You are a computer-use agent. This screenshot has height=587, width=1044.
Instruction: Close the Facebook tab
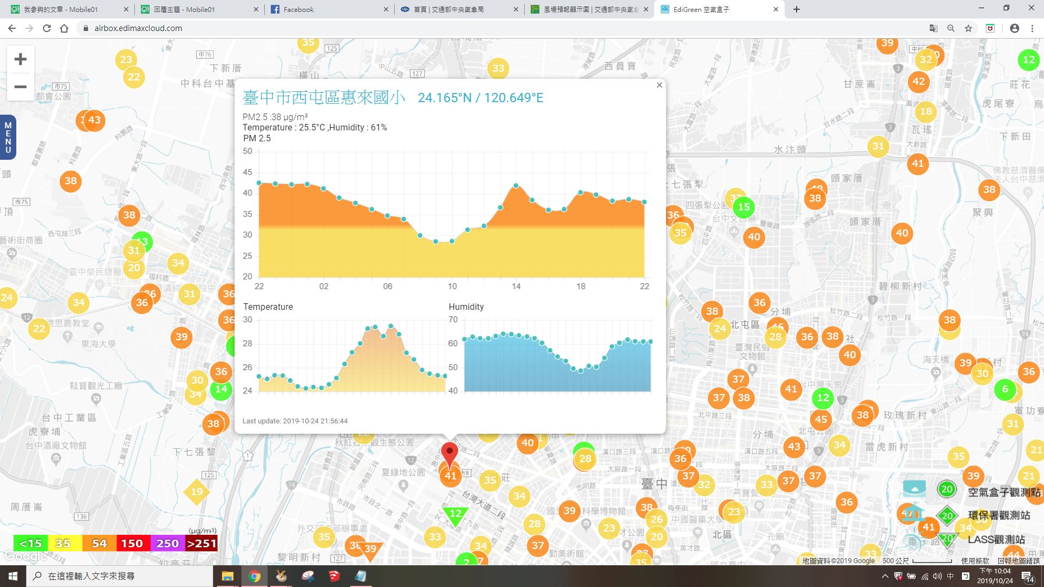(x=386, y=9)
